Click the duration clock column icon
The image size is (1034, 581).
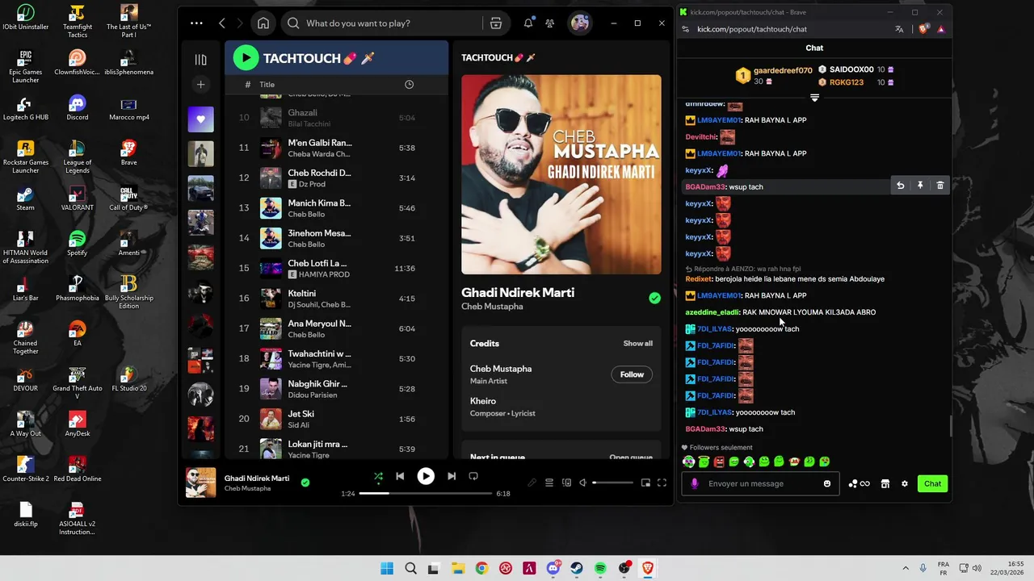coord(409,85)
